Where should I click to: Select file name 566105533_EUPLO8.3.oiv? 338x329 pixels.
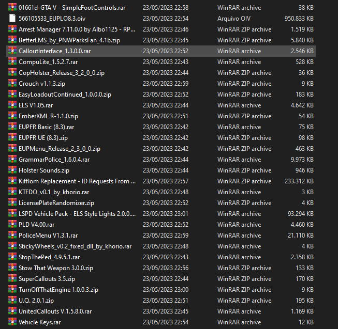pos(52,19)
